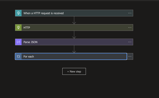The image size is (159, 98).
Task: Select the green HTTP action icon
Action: tap(18, 28)
